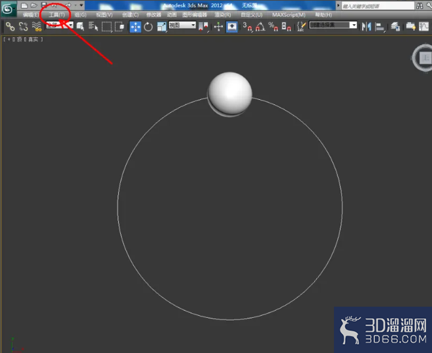Click the Edit Named Selection Sets icon
This screenshot has height=353, width=432.
coord(301,27)
